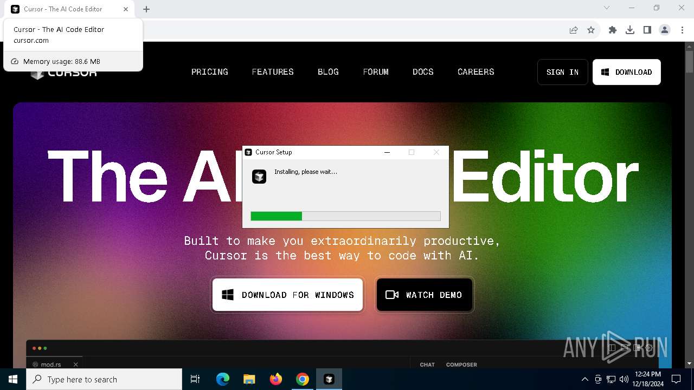Open a new browser tab
Screen dimensions: 694x390
pyautogui.click(x=146, y=9)
